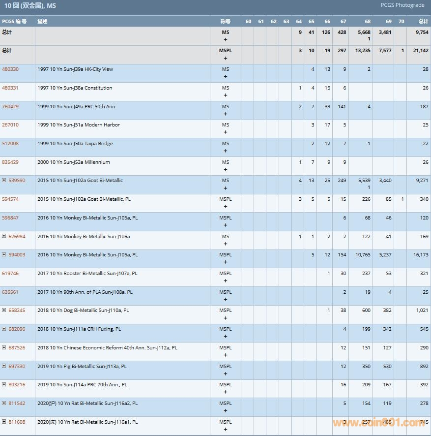Expand row 594003 Monkey Bi-Metallic PL
This screenshot has width=431, height=436.
(x=4, y=254)
